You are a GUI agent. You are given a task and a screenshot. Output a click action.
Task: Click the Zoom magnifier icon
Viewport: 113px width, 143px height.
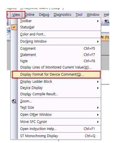14,101
